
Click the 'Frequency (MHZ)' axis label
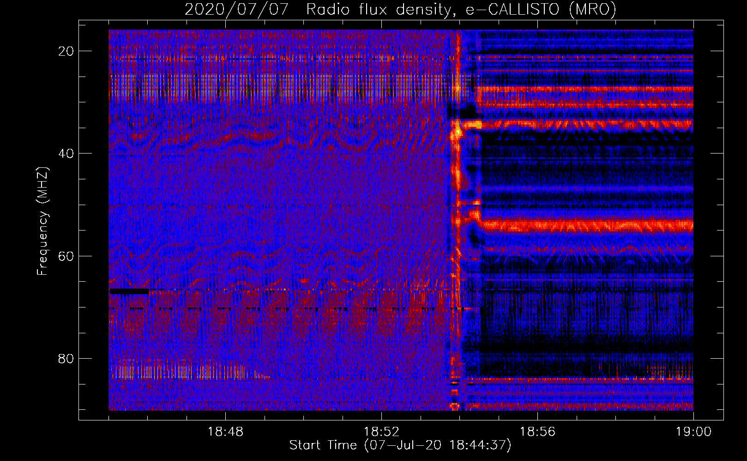coord(42,221)
